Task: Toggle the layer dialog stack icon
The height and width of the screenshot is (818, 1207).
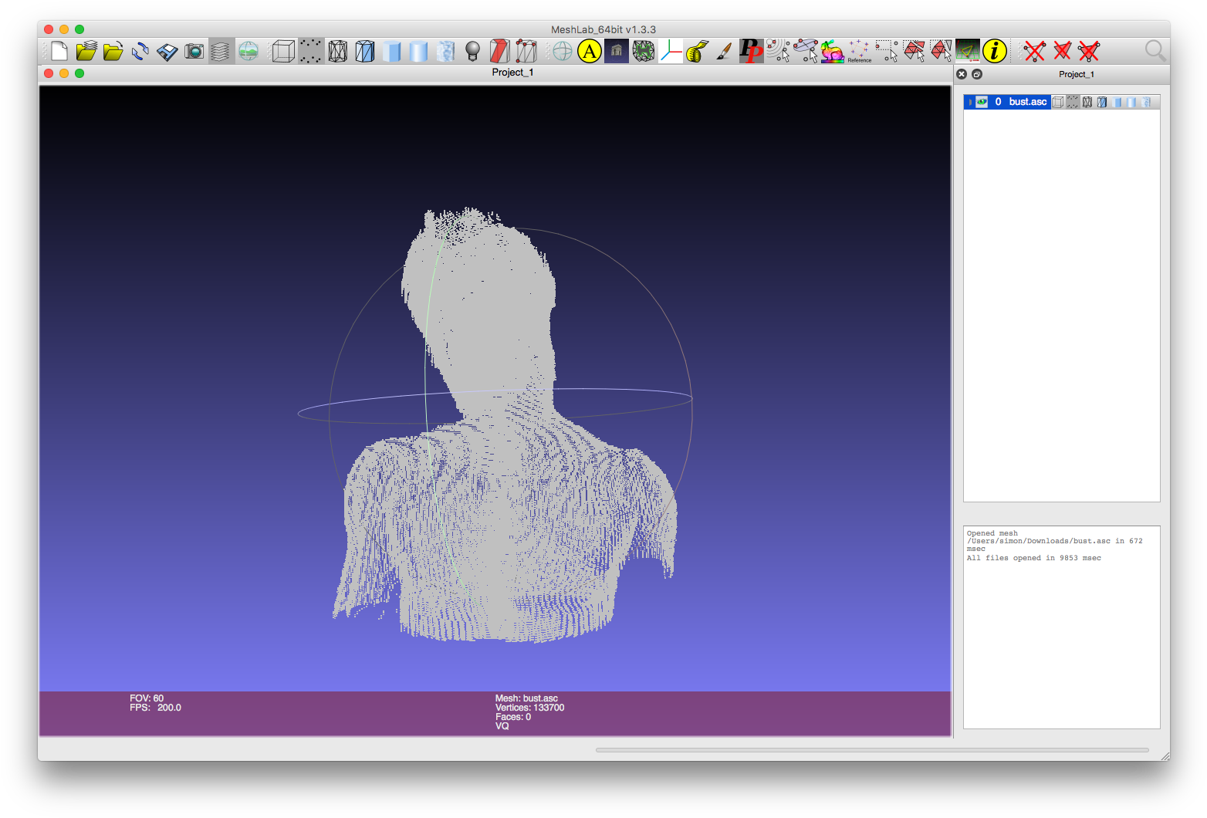Action: [221, 52]
